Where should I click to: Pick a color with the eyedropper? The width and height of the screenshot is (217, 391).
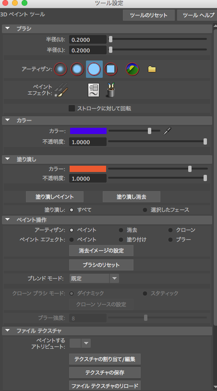point(167,131)
